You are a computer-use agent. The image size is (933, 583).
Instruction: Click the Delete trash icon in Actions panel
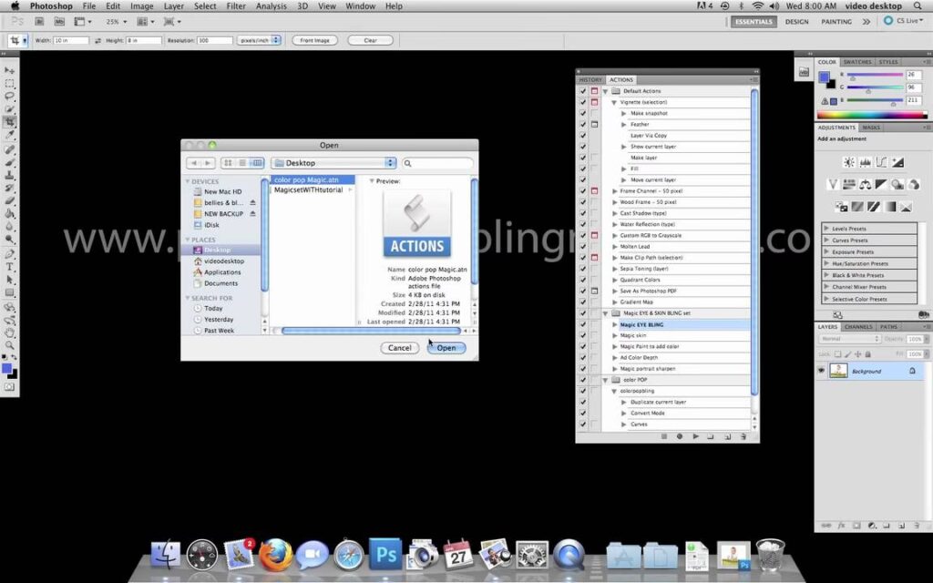pos(743,436)
